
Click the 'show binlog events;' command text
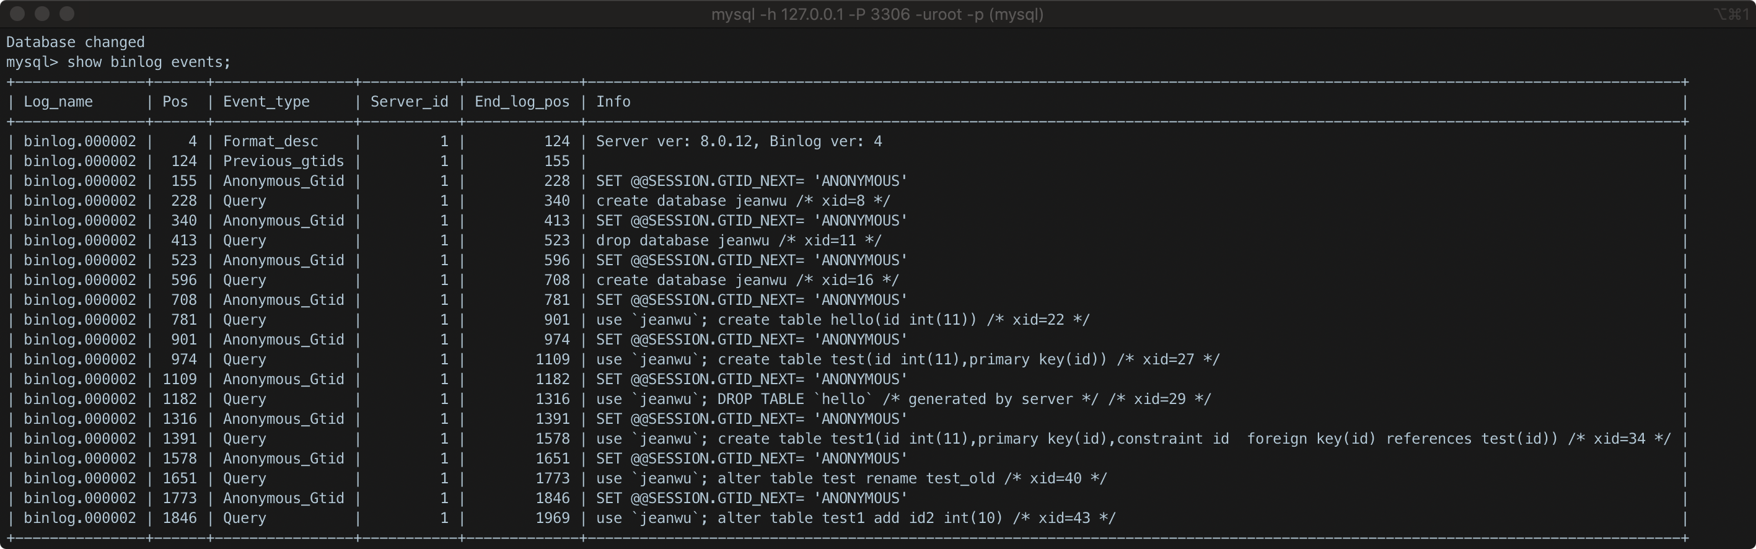(x=149, y=62)
